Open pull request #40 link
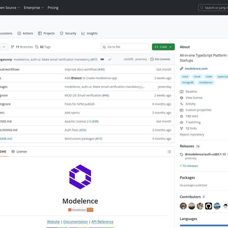This screenshot has width=228, height=228. point(101,70)
